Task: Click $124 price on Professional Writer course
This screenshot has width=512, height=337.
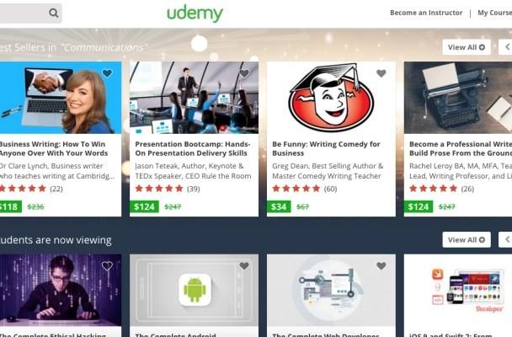Action: 419,206
